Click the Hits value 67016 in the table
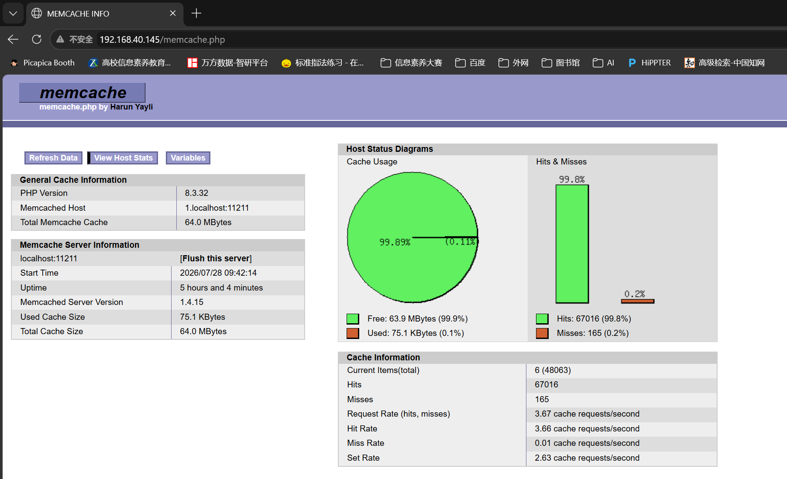Screen dimensions: 787x479 [x=546, y=384]
